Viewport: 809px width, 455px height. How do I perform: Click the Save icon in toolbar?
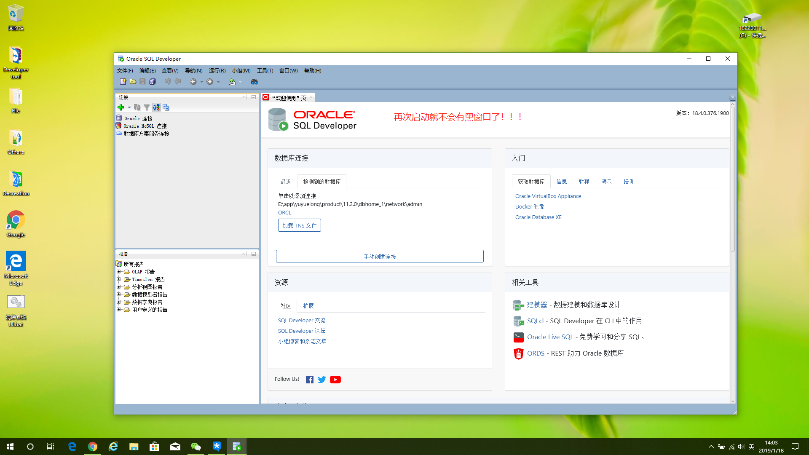coord(142,81)
